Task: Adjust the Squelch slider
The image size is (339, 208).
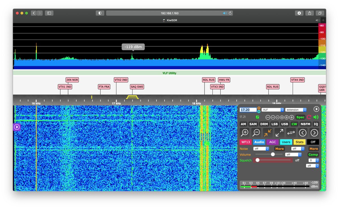Action: (273, 160)
